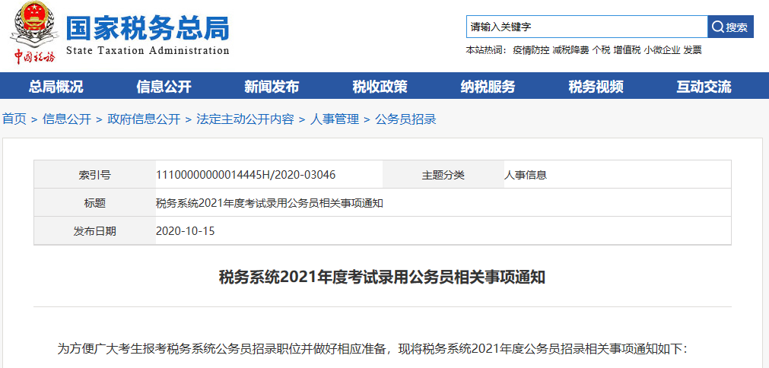The height and width of the screenshot is (368, 769).
Task: Select 信息公开 in the blue navigation bar
Action: click(164, 86)
